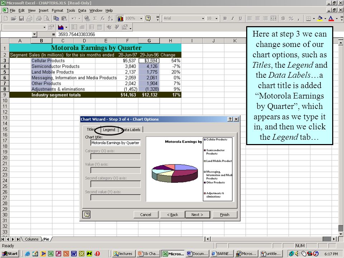Open the Chart Objects dropdown
The width and height of the screenshot is (344, 258).
click(x=44, y=27)
